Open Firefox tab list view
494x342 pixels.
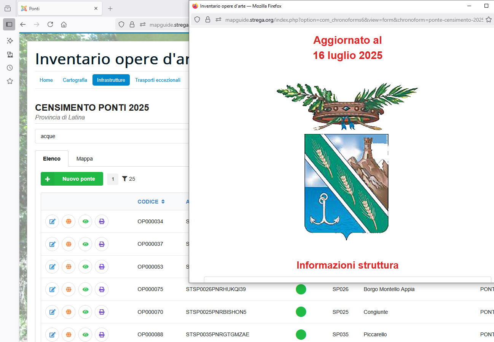tap(8, 8)
